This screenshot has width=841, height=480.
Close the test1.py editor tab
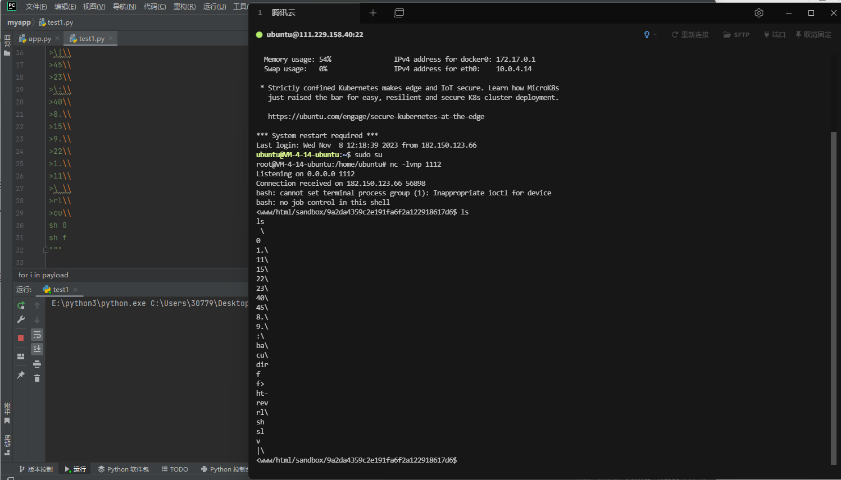[111, 39]
